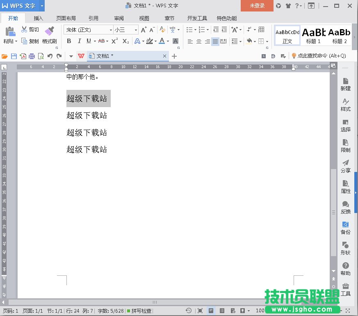Apply the Highlight color icon

tap(150, 41)
